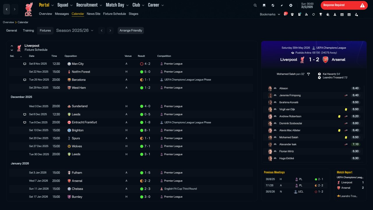Viewport: 373px width, 210px height.
Task: Open the Stages tab
Action: coord(133,14)
